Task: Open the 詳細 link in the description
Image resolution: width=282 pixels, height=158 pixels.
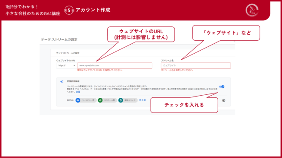Action: point(78,92)
